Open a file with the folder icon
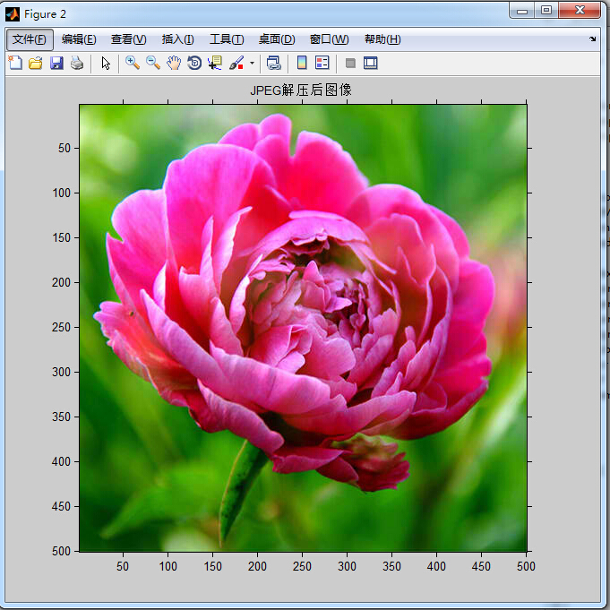This screenshot has width=610, height=610. (36, 63)
